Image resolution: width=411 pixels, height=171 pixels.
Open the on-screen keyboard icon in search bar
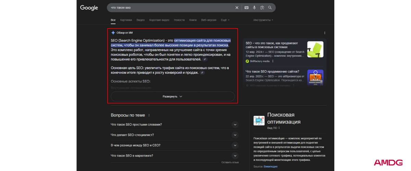tap(246, 8)
